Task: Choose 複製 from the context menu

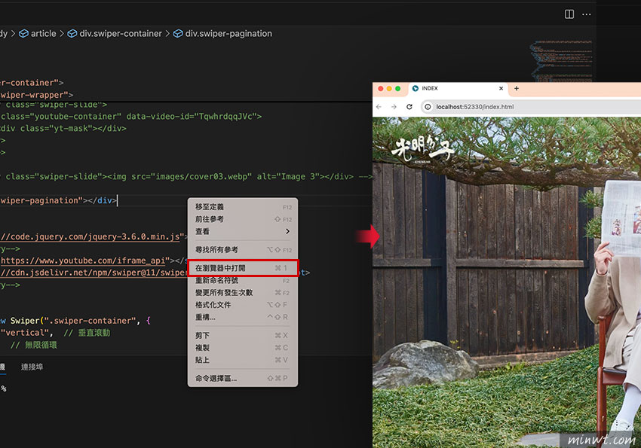Action: [243, 348]
